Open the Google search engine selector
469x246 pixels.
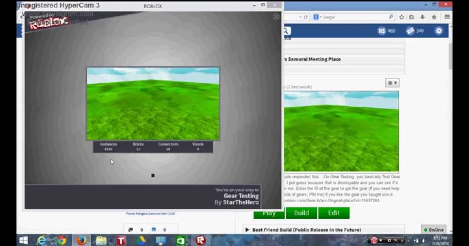[x=317, y=17]
